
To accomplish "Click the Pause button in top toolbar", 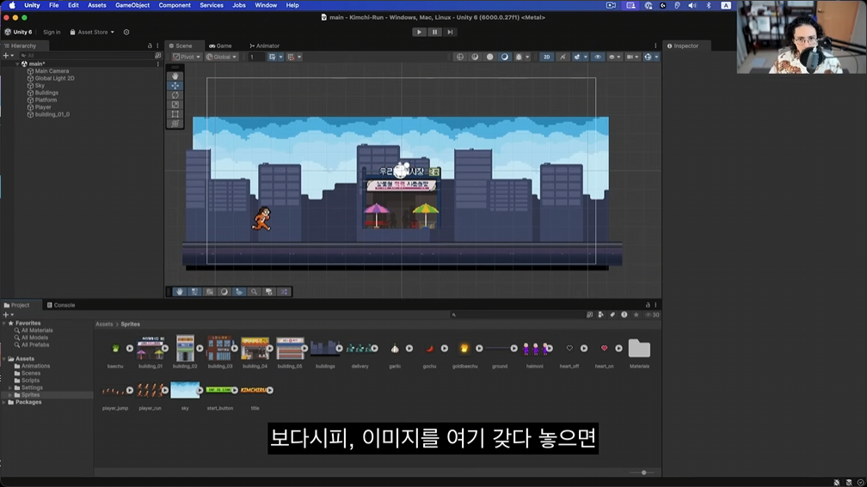I will coord(434,32).
